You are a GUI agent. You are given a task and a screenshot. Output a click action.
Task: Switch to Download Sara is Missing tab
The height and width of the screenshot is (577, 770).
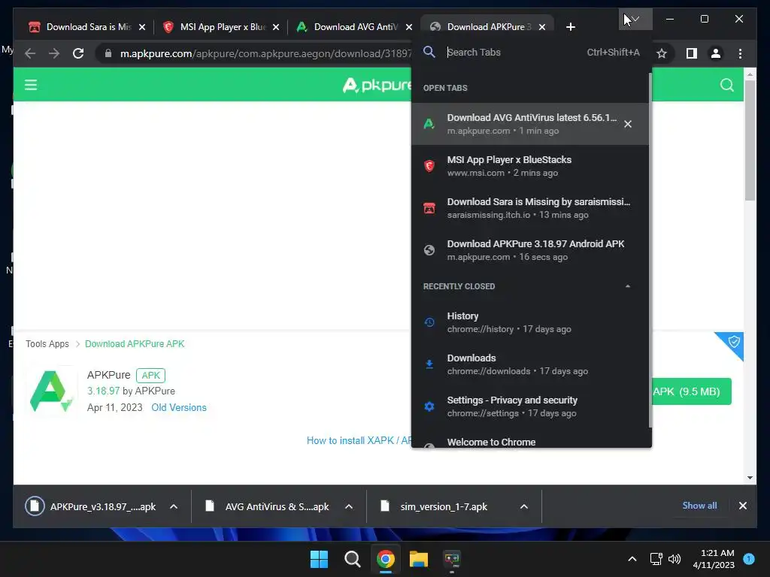pos(89,27)
